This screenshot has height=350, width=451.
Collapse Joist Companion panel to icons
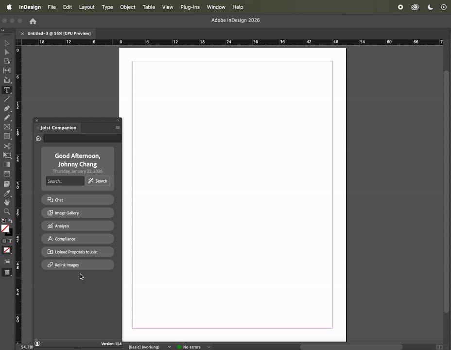tap(118, 121)
